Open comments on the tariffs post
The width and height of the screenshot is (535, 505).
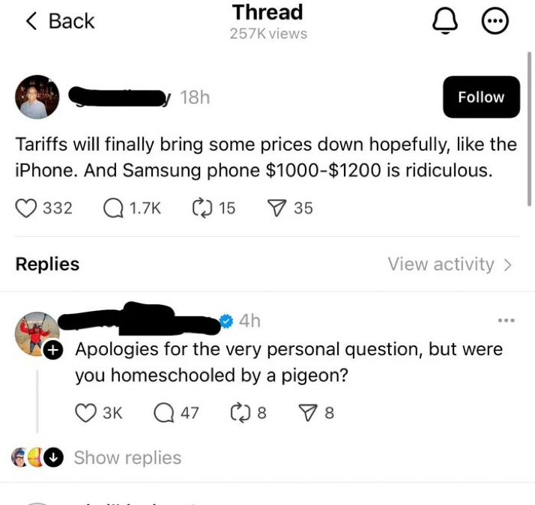(114, 208)
